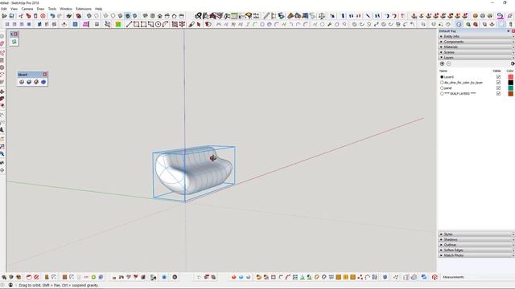Image resolution: width=515 pixels, height=289 pixels.
Task: Click the Name column header in Layers
Action: pos(443,71)
